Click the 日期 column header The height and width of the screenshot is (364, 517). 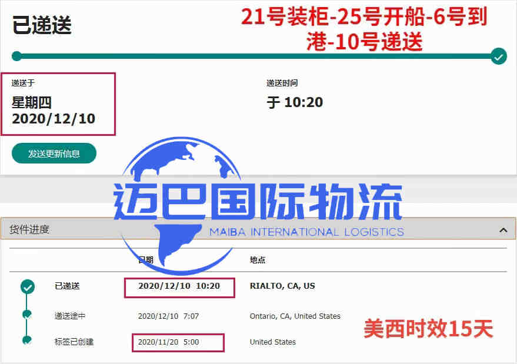tap(146, 260)
